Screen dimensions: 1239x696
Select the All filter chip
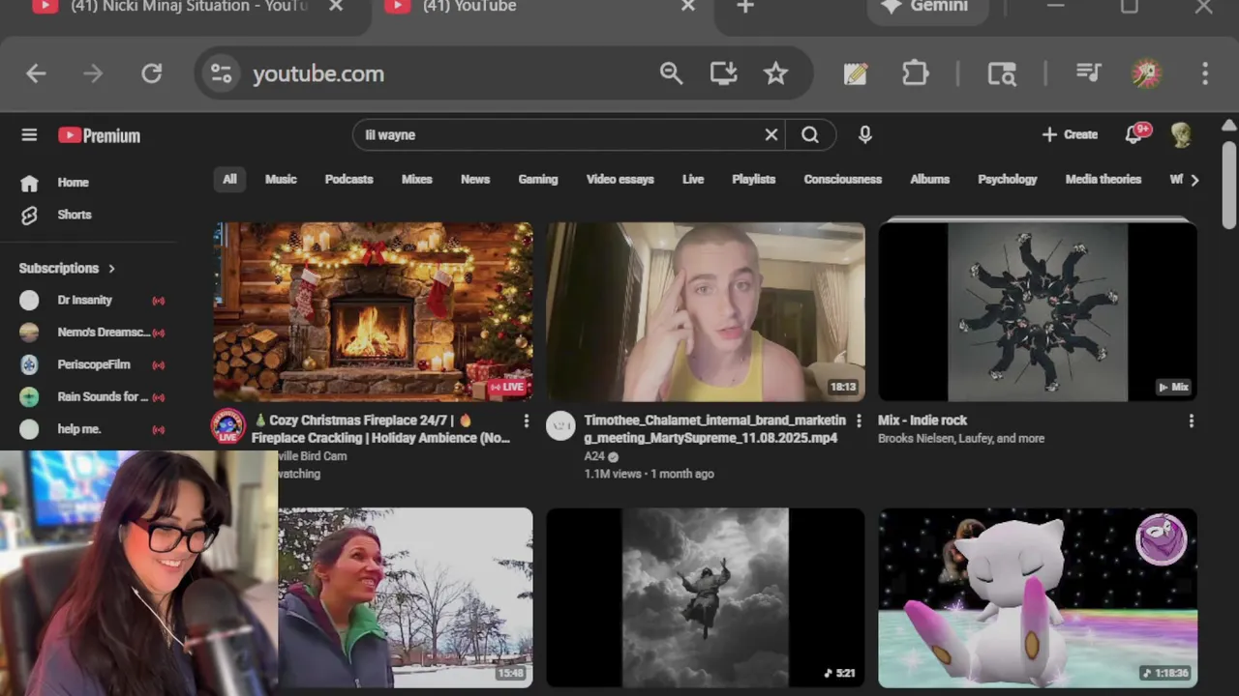[x=229, y=180]
